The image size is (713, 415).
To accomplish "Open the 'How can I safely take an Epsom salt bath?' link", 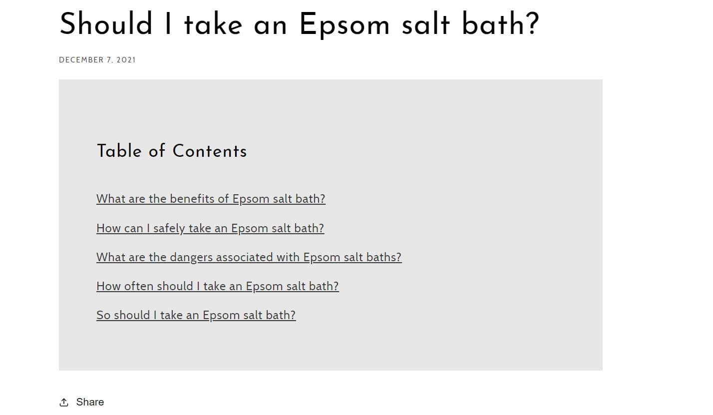I will tap(210, 228).
